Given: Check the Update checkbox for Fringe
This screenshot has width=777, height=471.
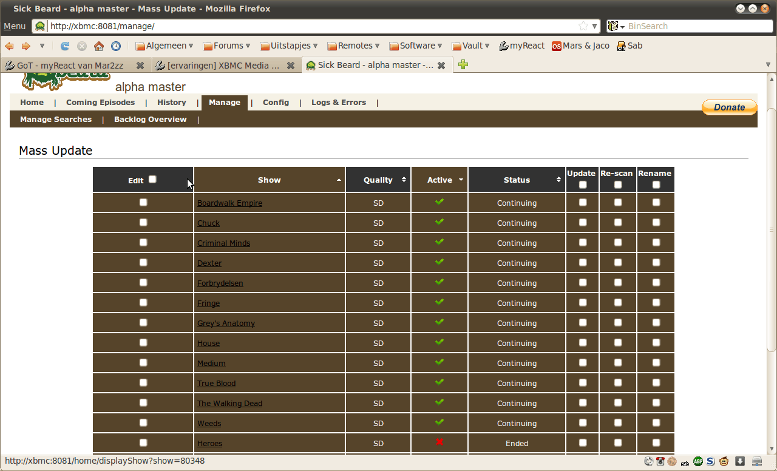Looking at the screenshot, I should pos(583,302).
